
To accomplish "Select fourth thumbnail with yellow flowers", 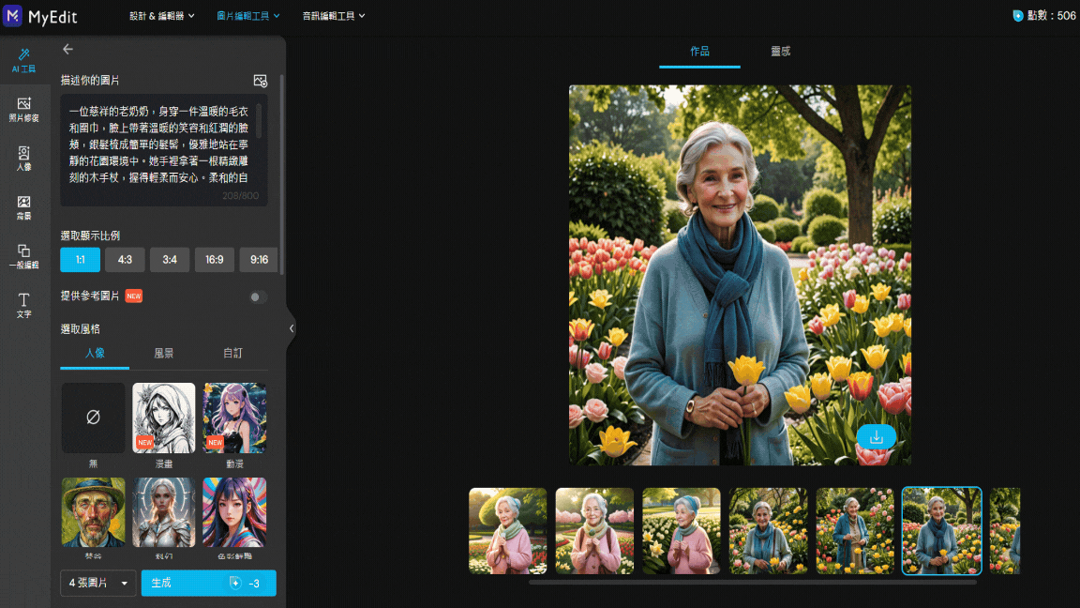I will pyautogui.click(x=768, y=531).
